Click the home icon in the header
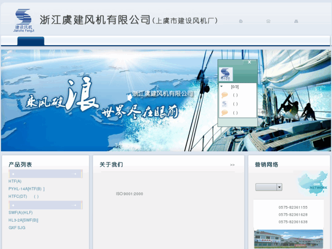 [241, 21]
